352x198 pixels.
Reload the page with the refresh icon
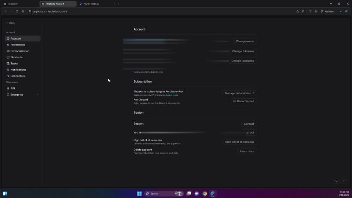tap(17, 11)
